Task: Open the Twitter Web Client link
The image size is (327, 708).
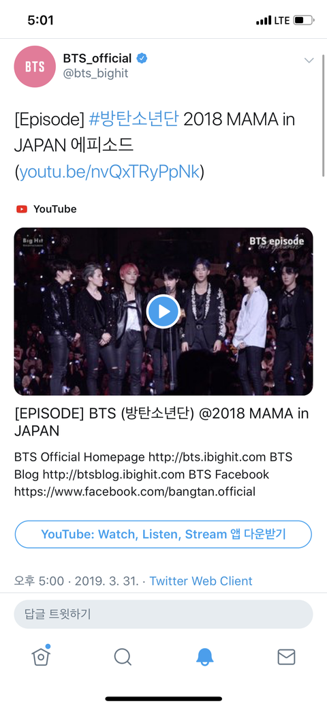Action: coord(200,581)
